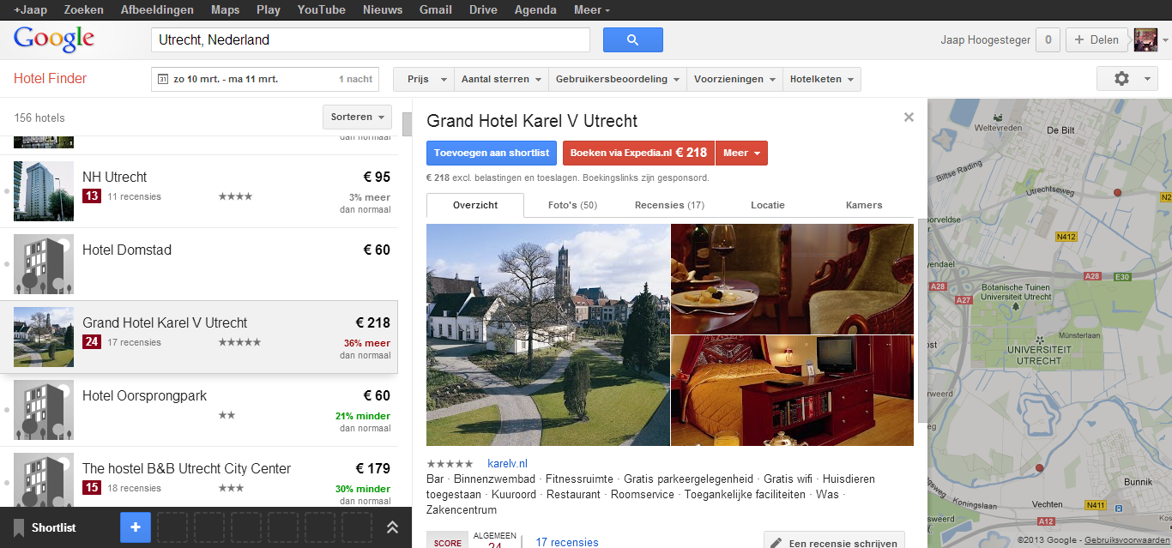
Task: Click the Google logo
Action: click(54, 39)
